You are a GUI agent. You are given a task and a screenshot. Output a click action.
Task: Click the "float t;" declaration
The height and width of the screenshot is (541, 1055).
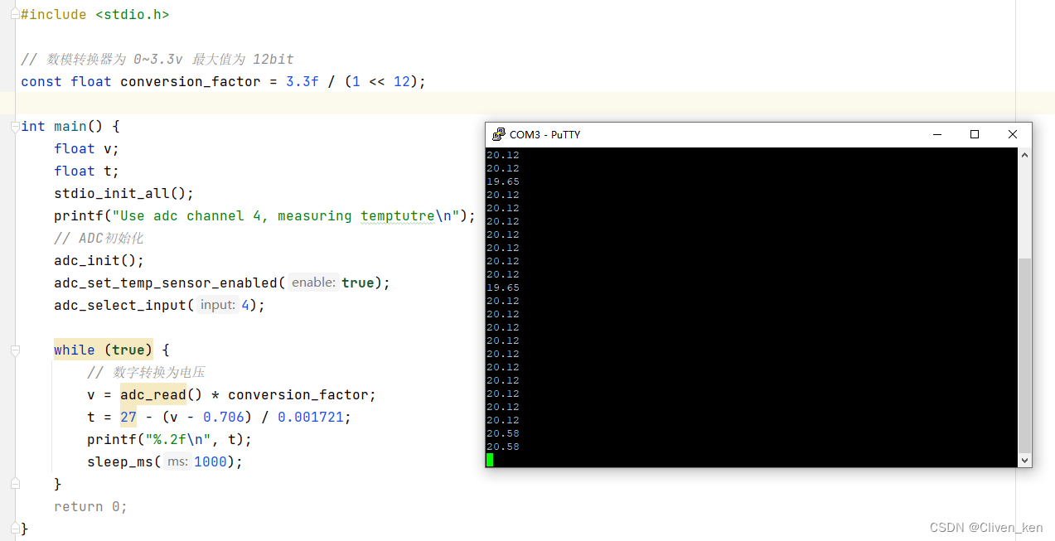click(87, 171)
